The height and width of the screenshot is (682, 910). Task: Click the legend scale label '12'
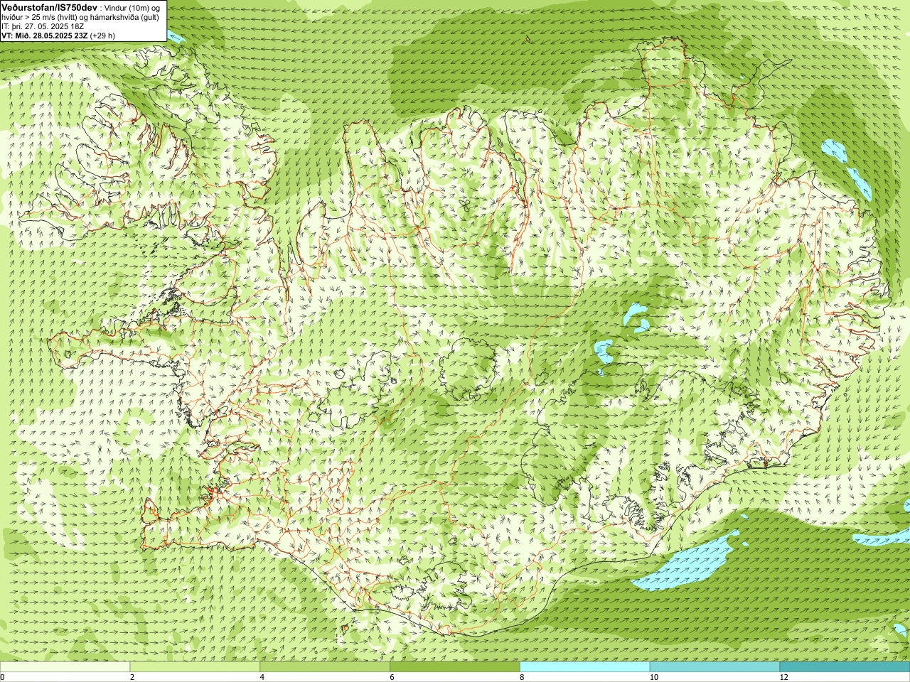(x=784, y=677)
